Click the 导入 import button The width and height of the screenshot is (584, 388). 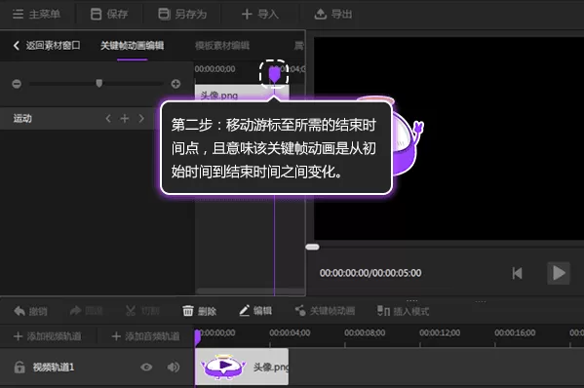(260, 15)
